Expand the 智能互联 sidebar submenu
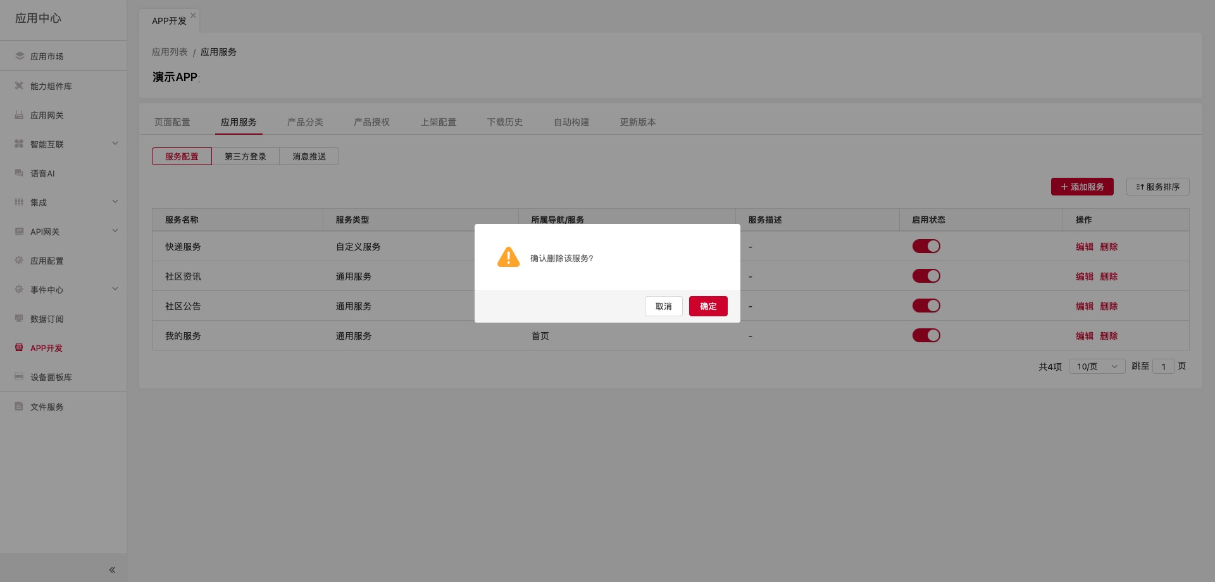Screen dimensions: 1215x582 click(x=115, y=144)
